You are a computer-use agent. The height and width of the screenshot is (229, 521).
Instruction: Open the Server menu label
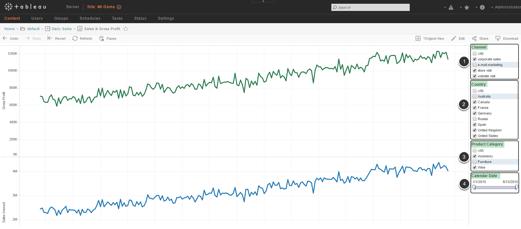(x=73, y=7)
